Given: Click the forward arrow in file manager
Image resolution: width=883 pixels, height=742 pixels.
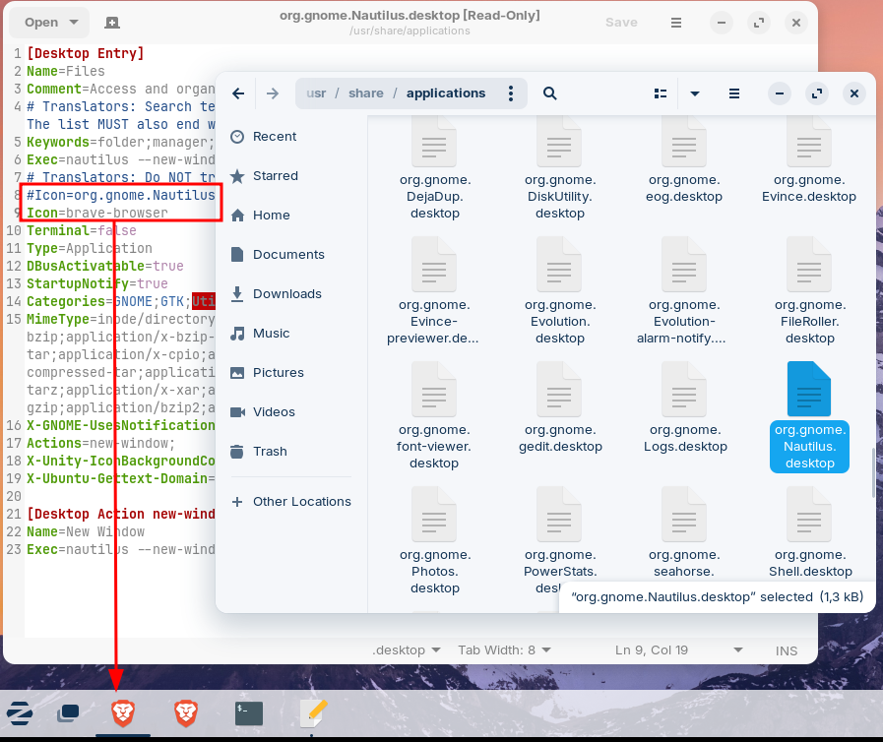Looking at the screenshot, I should tap(273, 93).
